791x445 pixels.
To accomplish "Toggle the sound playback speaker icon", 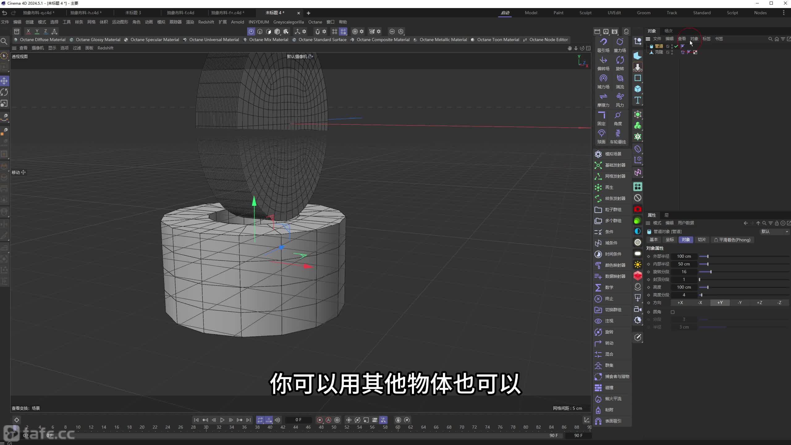I will point(277,420).
